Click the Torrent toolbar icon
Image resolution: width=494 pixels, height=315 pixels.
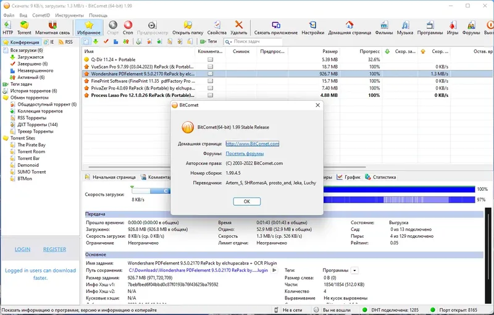24,25
